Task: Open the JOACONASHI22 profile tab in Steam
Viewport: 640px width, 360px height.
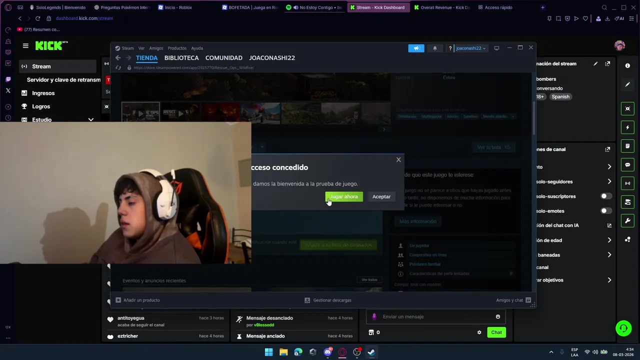Action: tap(272, 58)
